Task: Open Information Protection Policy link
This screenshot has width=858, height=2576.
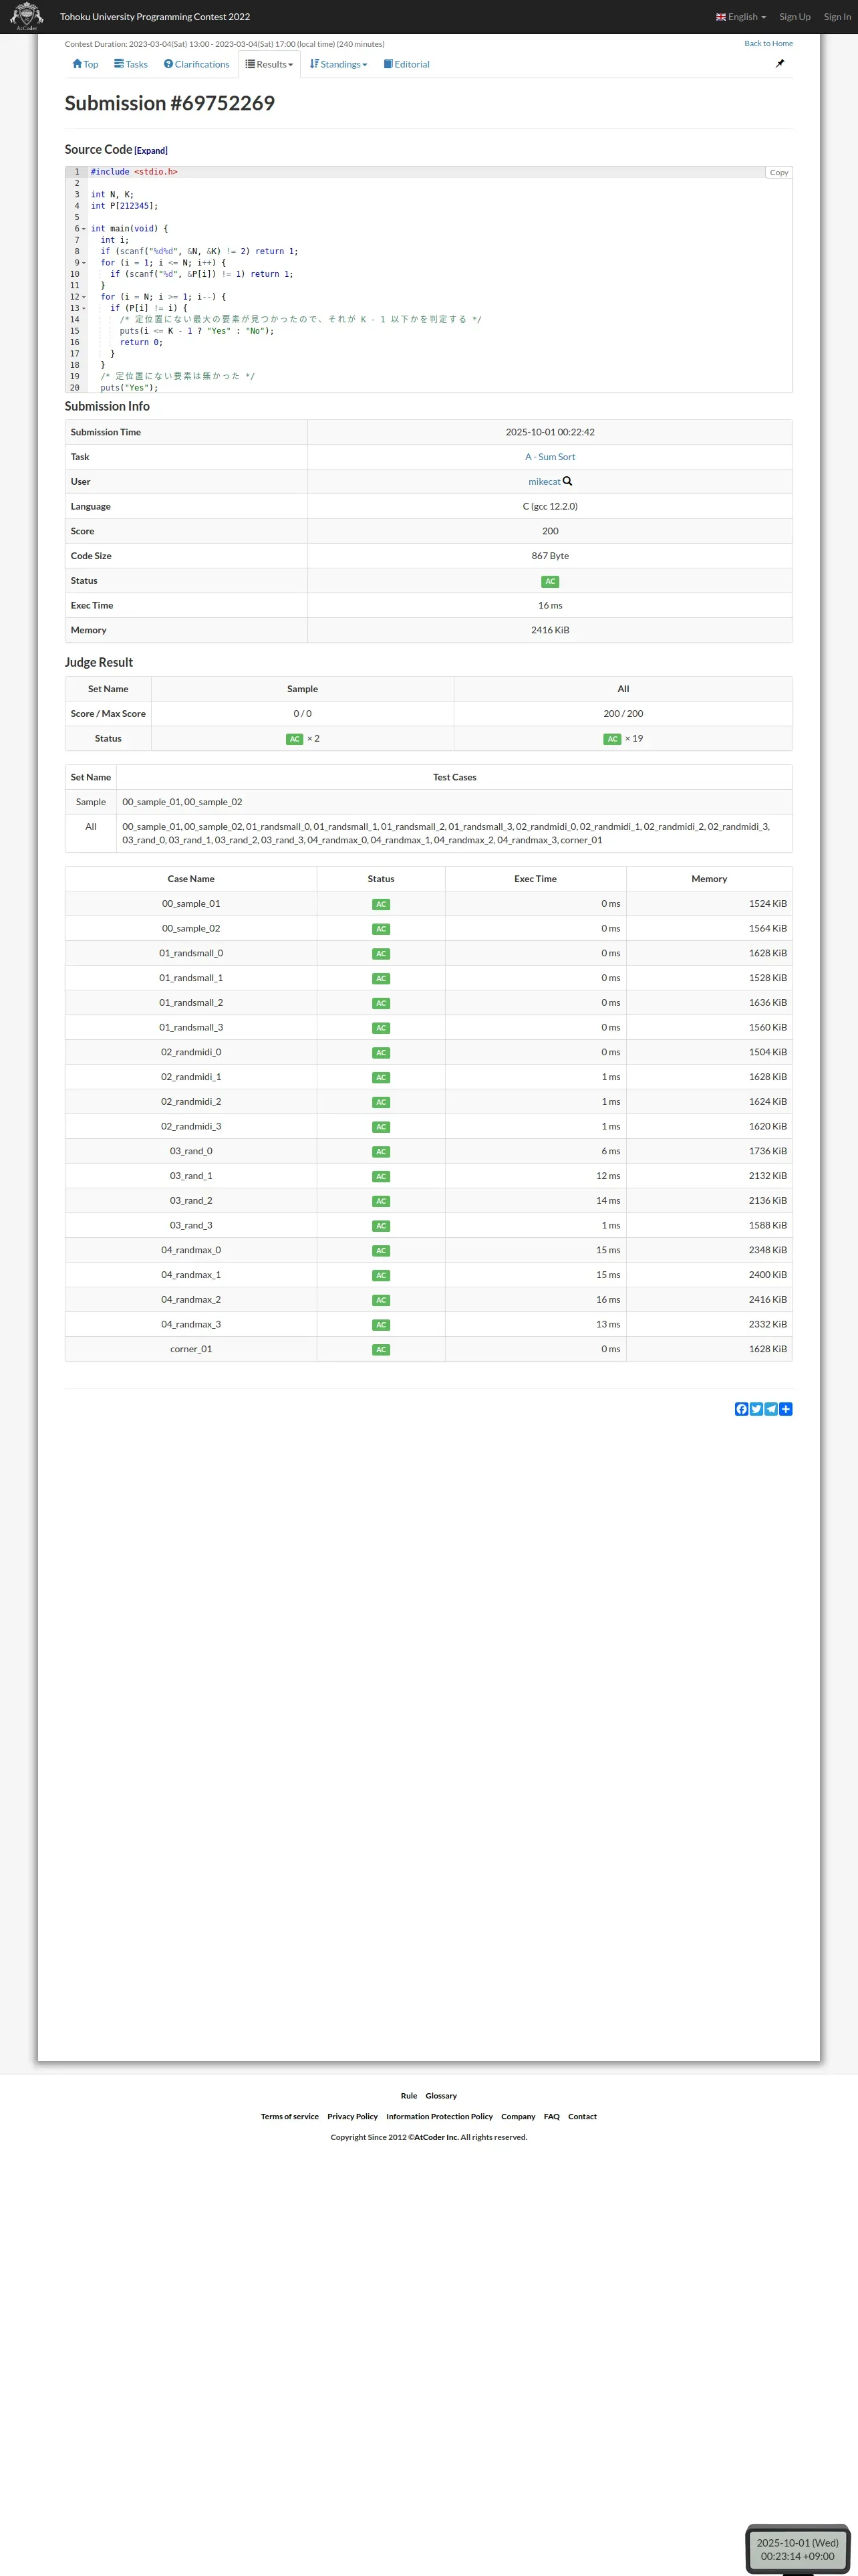Action: (x=440, y=2116)
